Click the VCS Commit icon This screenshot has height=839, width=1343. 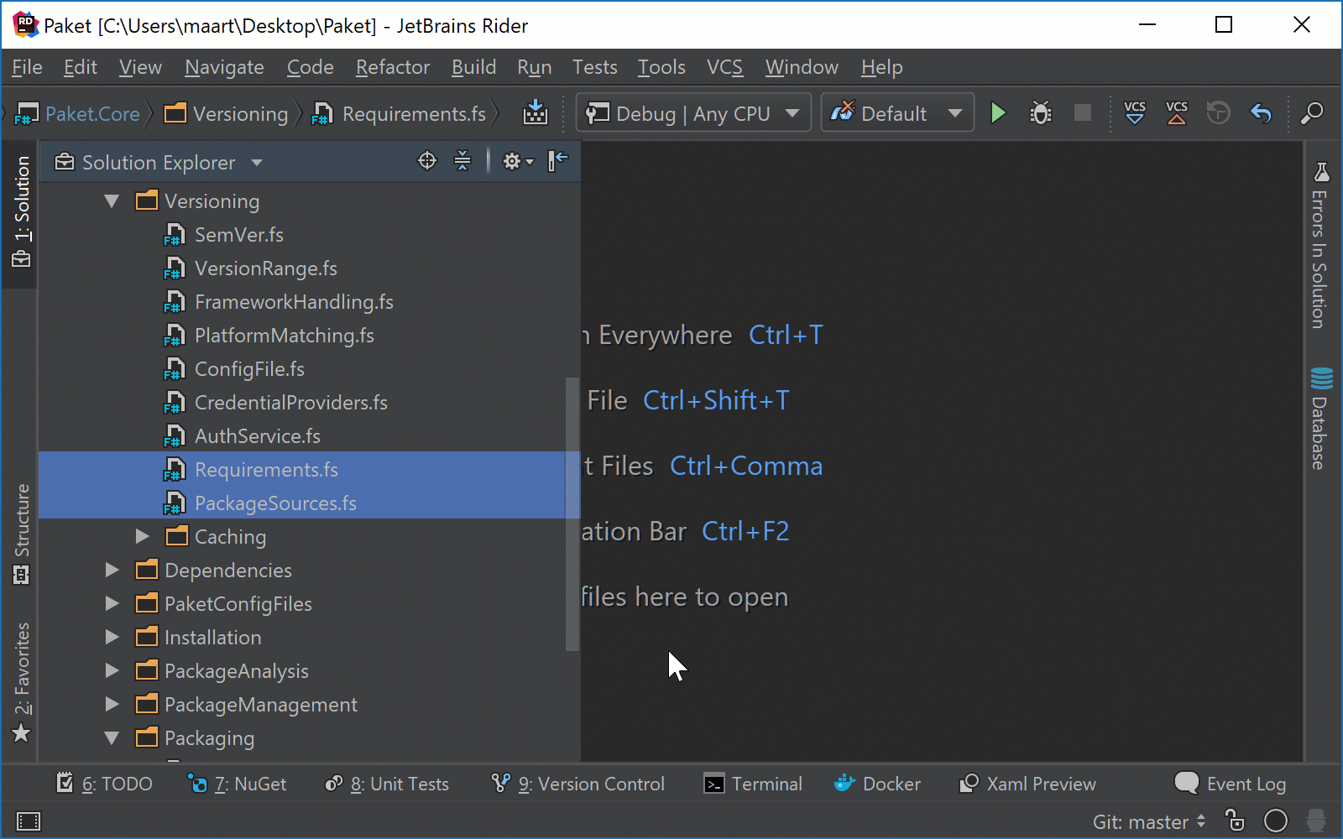1177,113
